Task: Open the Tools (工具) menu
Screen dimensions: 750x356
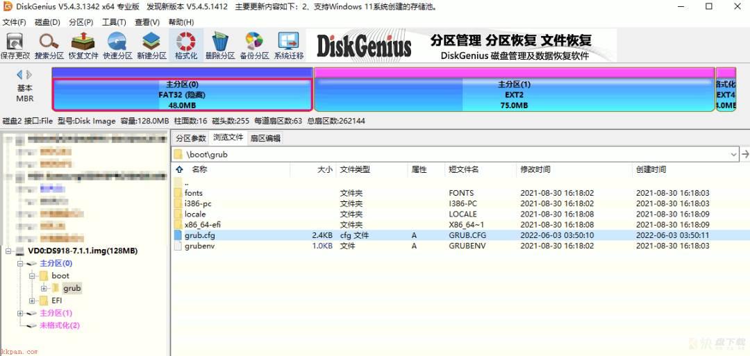Action: 114,22
